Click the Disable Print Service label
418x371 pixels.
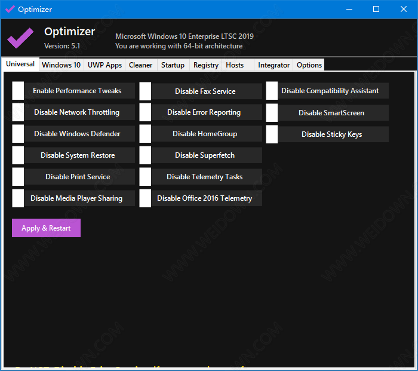(77, 177)
